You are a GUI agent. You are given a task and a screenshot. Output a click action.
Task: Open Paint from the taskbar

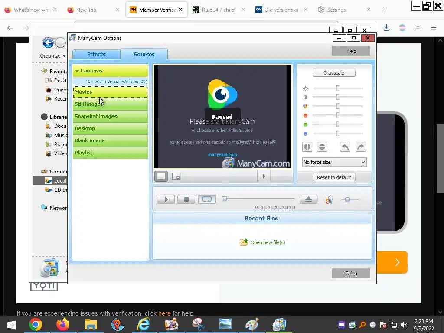click(252, 324)
